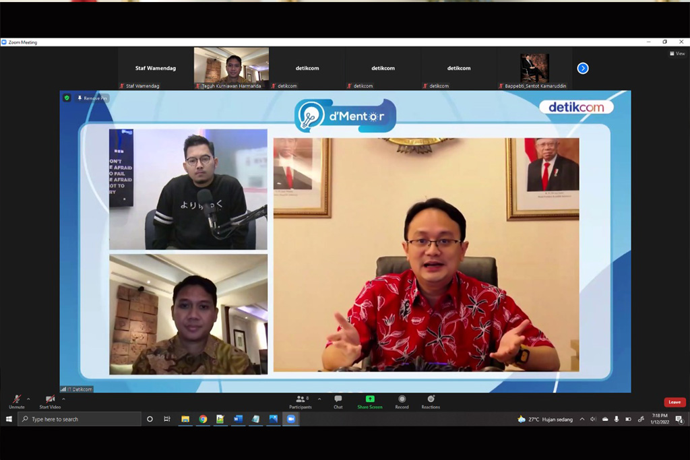
Task: Open the OneDrive cloud tray icon
Action: click(x=605, y=420)
